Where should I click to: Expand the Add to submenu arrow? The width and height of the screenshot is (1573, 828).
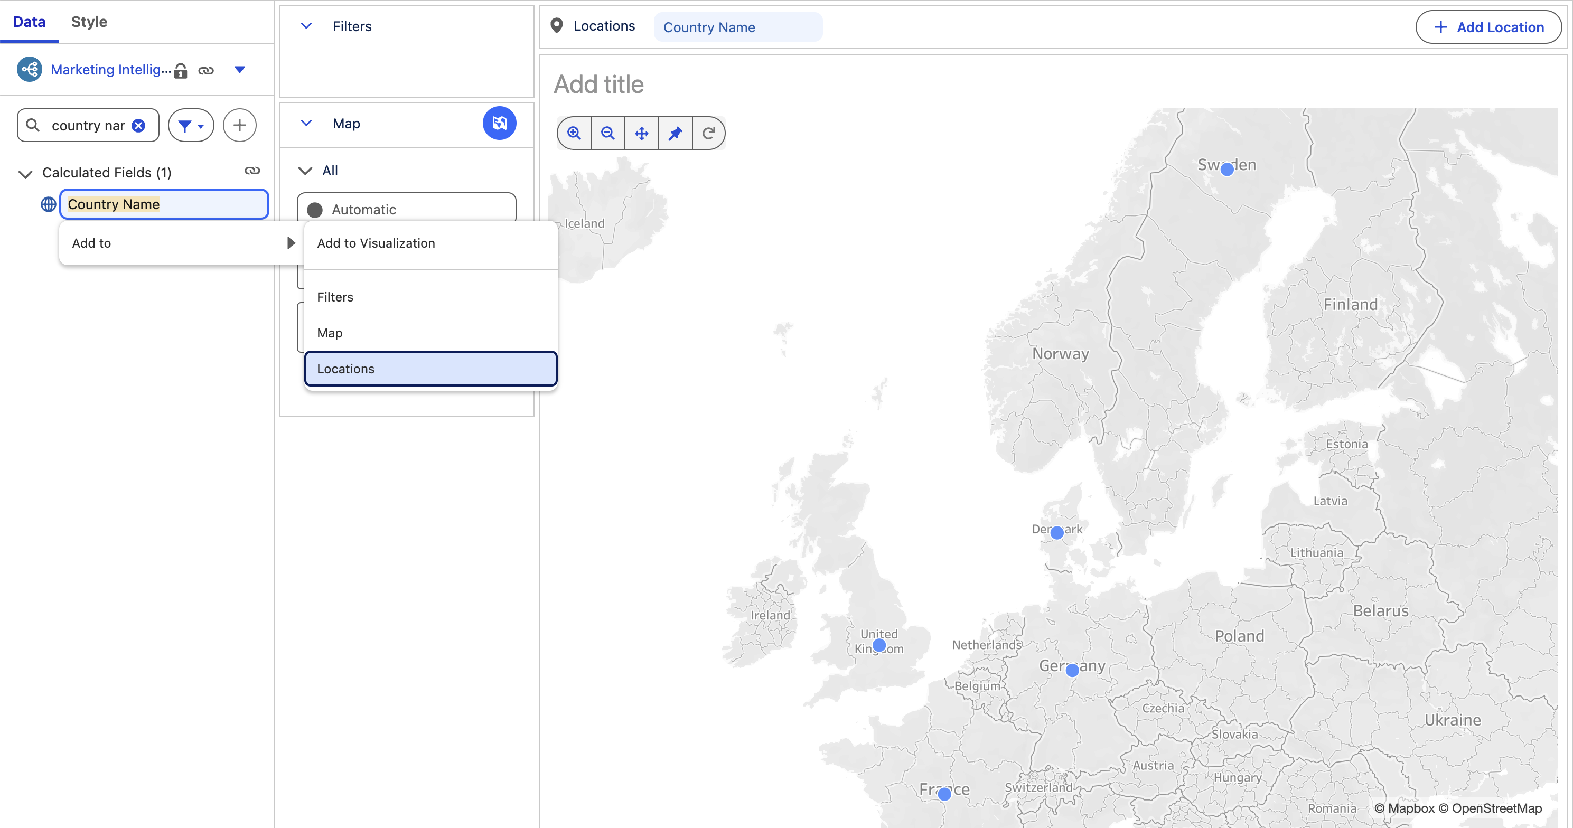coord(291,243)
